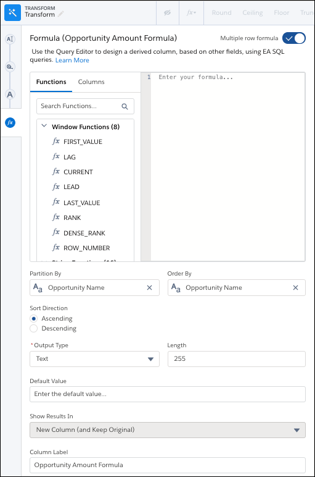This screenshot has width=315, height=477.
Task: Switch to the Columns tab
Action: [91, 82]
